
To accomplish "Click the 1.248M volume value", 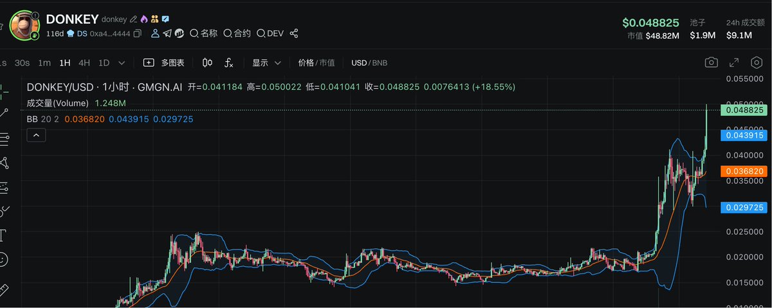I will (x=110, y=103).
